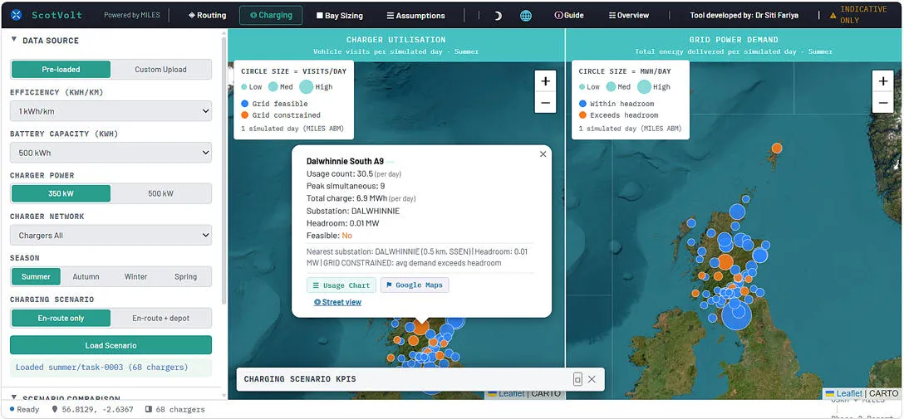Select the Pre-loaded data source
Image resolution: width=904 pixels, height=419 pixels.
click(x=61, y=69)
